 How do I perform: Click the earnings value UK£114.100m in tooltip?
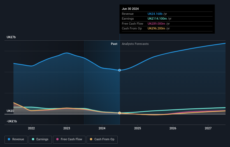(157, 19)
